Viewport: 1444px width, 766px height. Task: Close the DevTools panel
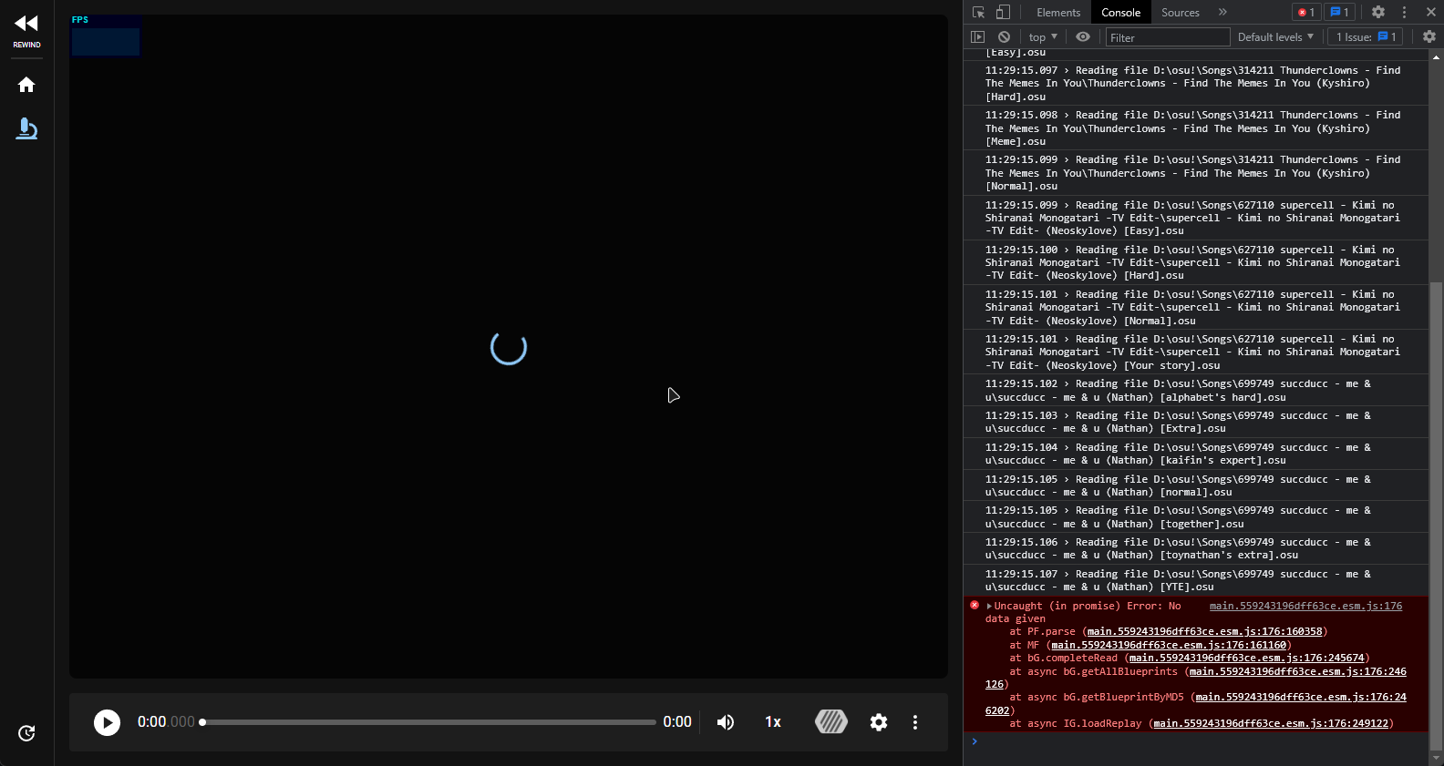coord(1430,12)
